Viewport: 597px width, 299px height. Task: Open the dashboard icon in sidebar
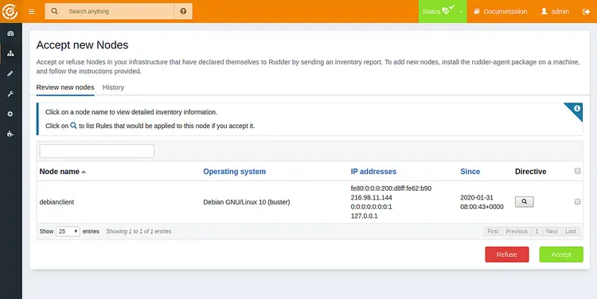click(x=10, y=33)
